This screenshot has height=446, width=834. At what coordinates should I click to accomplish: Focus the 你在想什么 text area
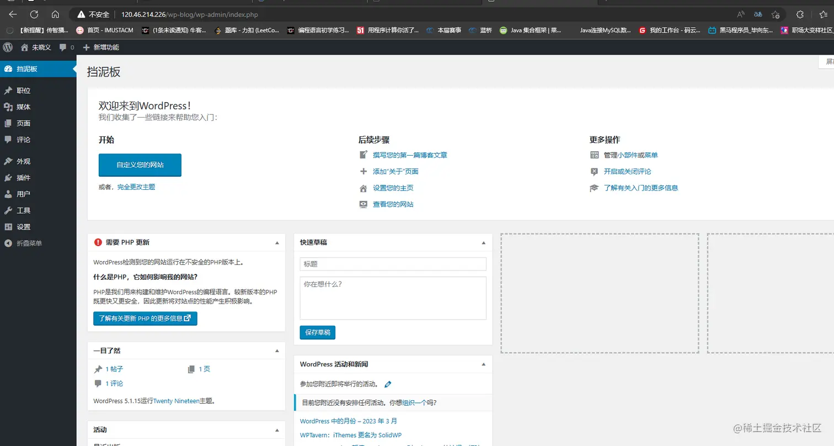[393, 298]
